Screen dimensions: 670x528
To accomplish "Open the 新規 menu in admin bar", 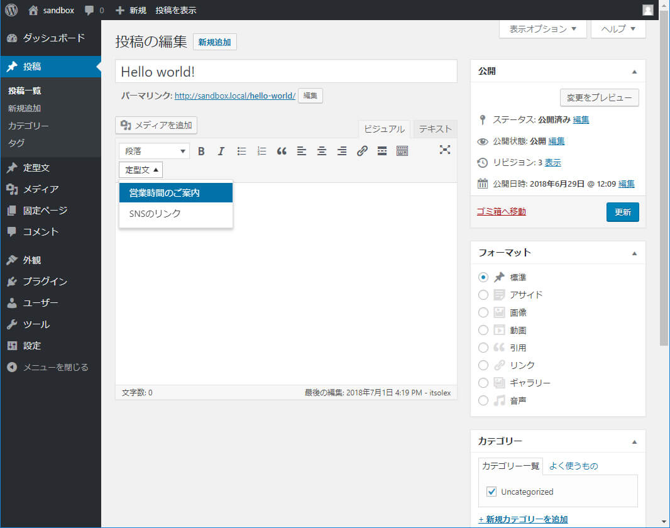I will pos(131,10).
